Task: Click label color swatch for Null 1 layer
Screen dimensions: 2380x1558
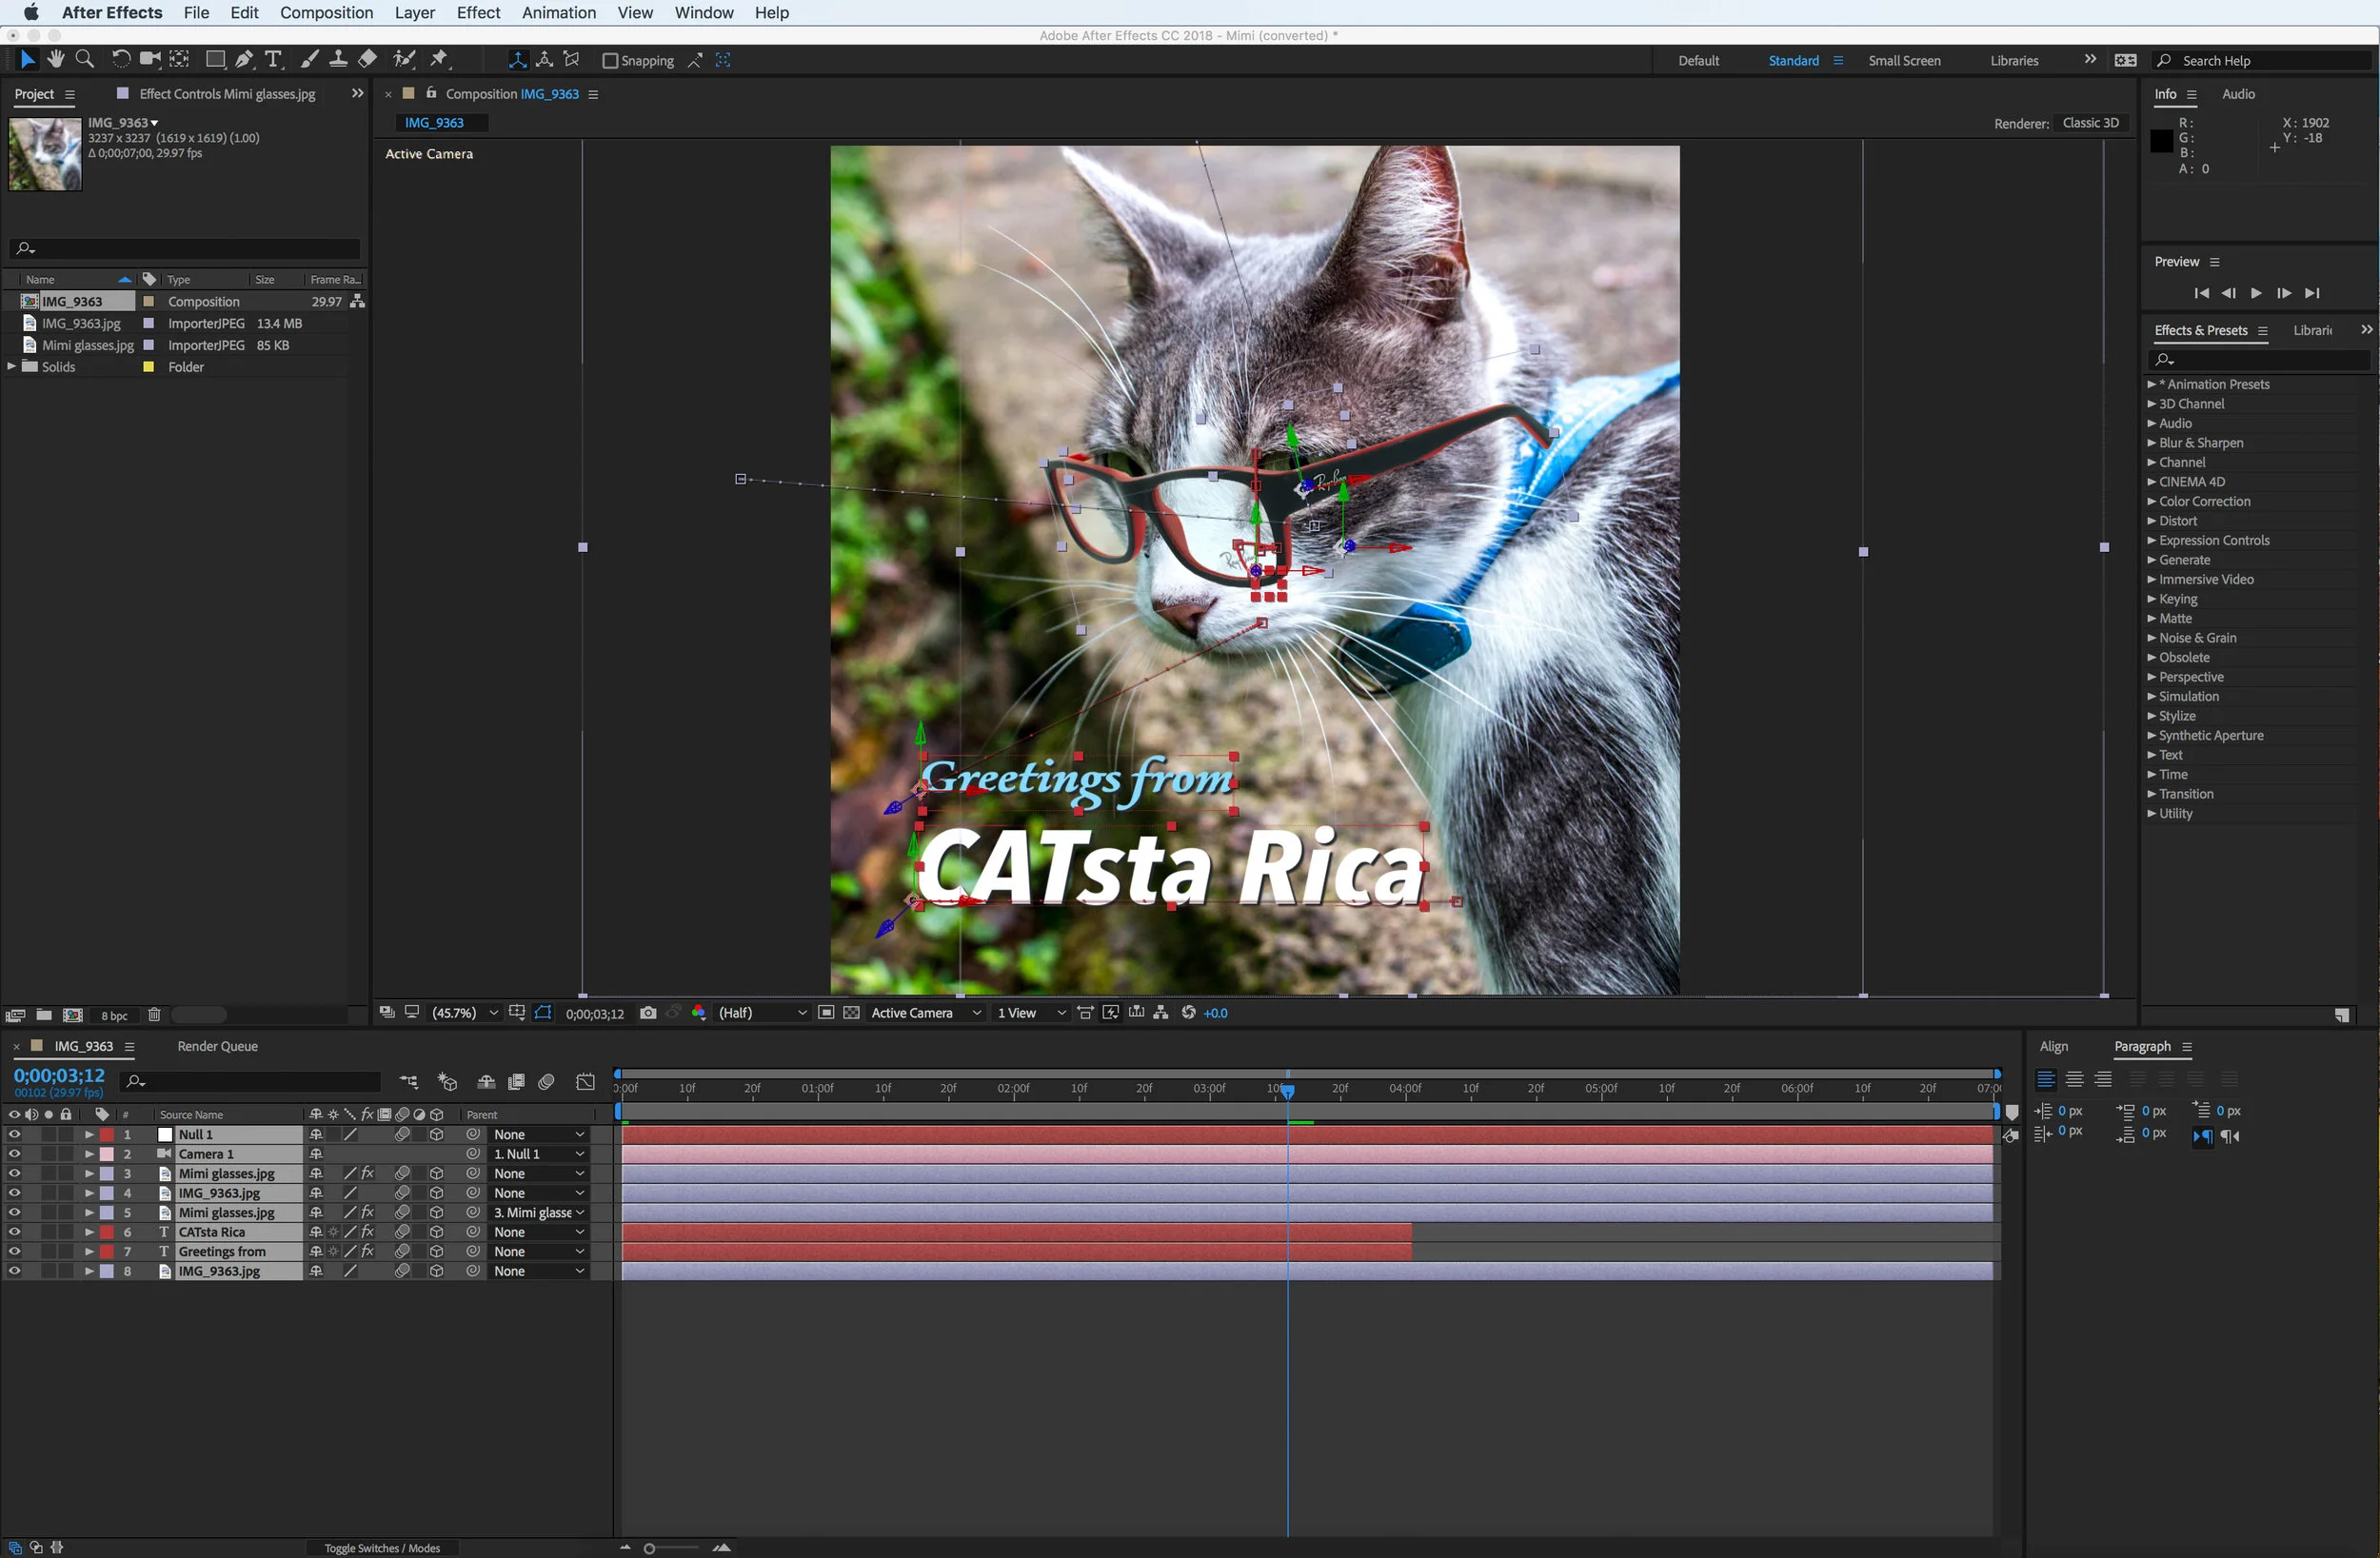Action: pyautogui.click(x=106, y=1135)
